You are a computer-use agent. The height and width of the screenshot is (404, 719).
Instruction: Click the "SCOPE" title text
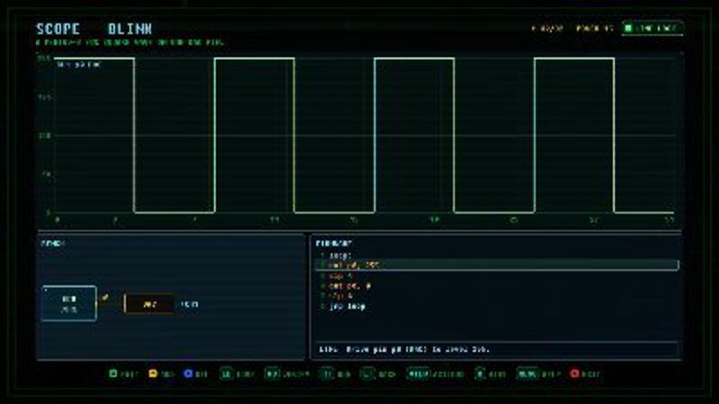point(58,29)
